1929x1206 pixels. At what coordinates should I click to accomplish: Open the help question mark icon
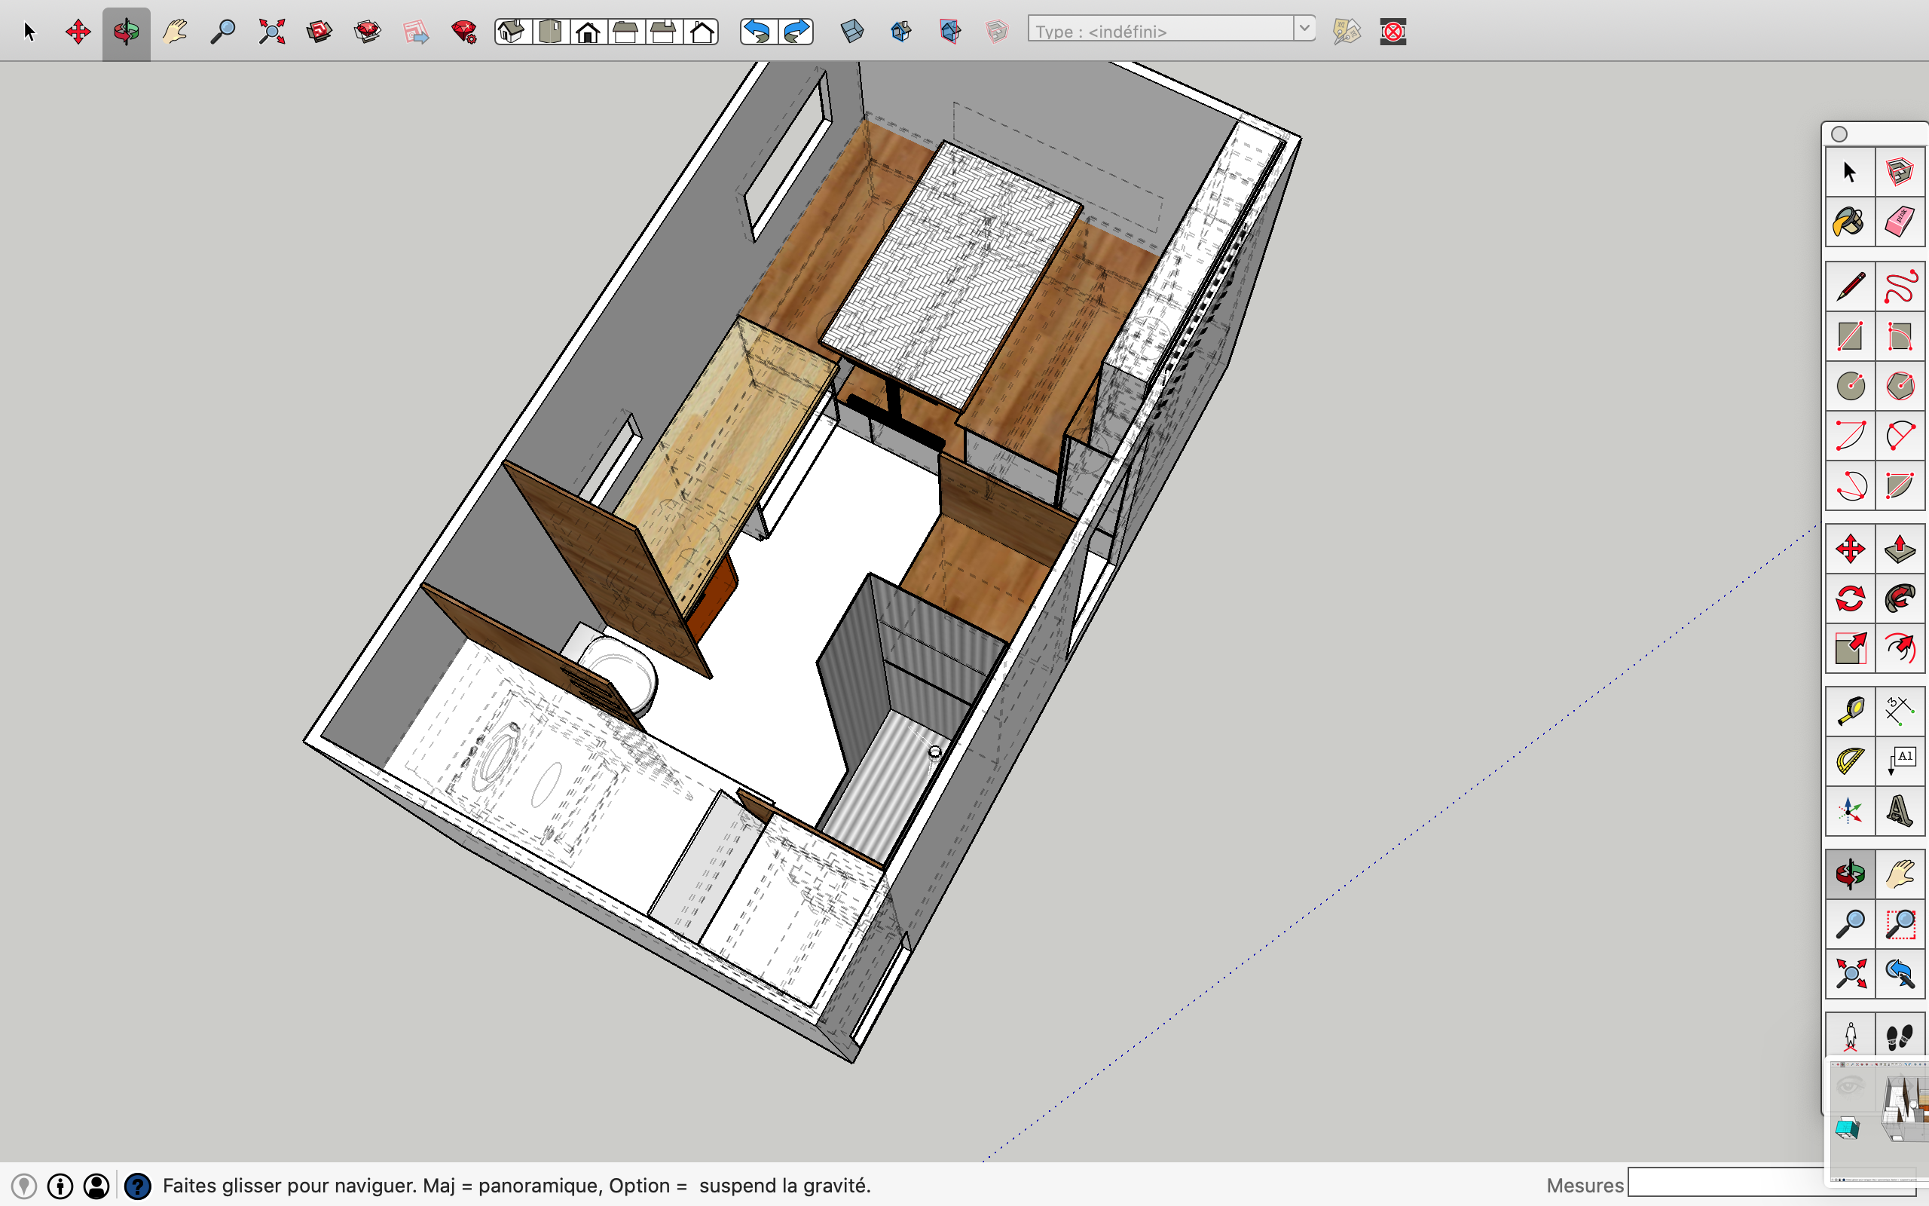(138, 1186)
